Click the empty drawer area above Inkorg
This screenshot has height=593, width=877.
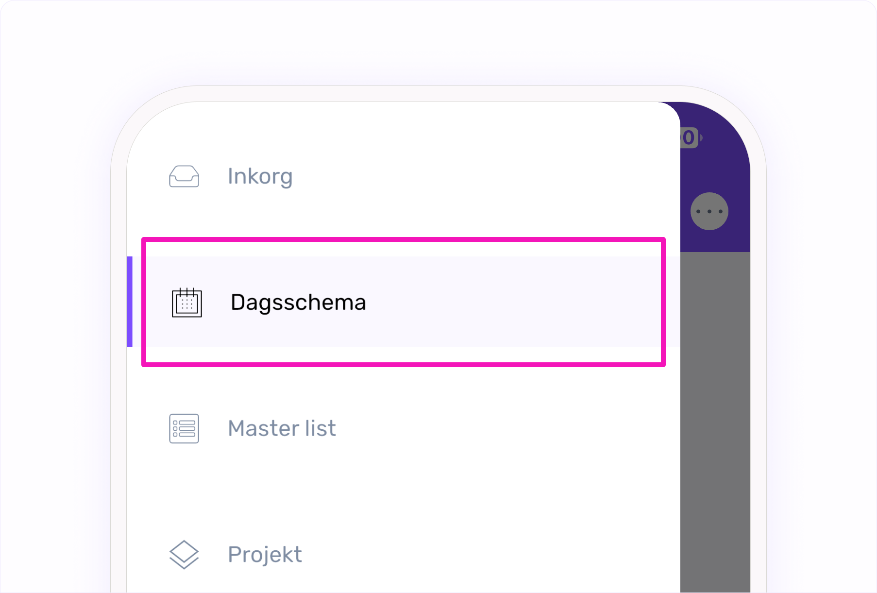pyautogui.click(x=388, y=129)
